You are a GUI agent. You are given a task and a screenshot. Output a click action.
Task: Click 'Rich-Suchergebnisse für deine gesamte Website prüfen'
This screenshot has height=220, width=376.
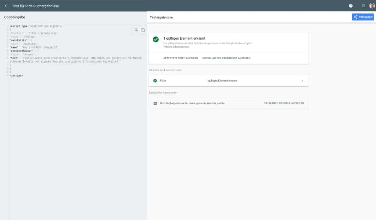[192, 103]
